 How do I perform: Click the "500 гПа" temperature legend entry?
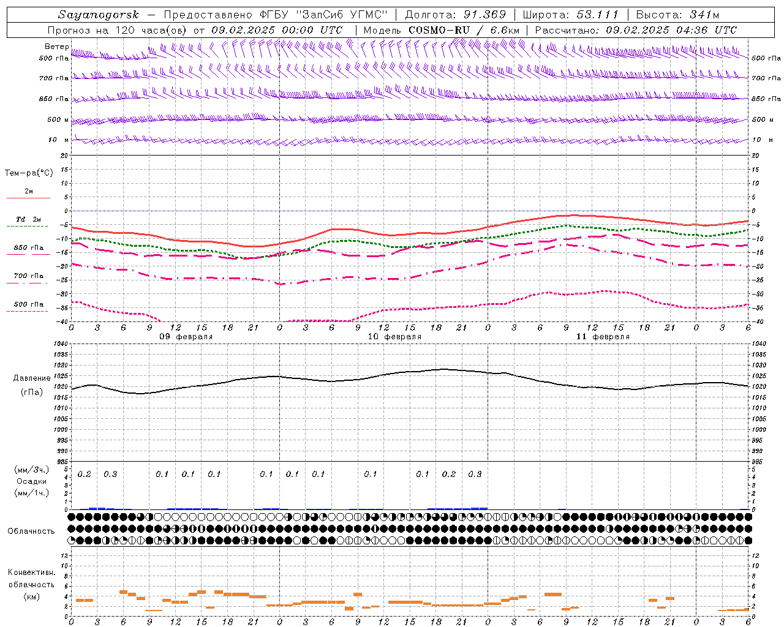click(28, 304)
